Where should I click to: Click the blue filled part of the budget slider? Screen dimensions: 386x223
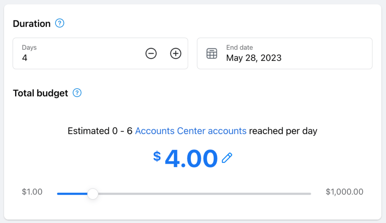click(72, 194)
